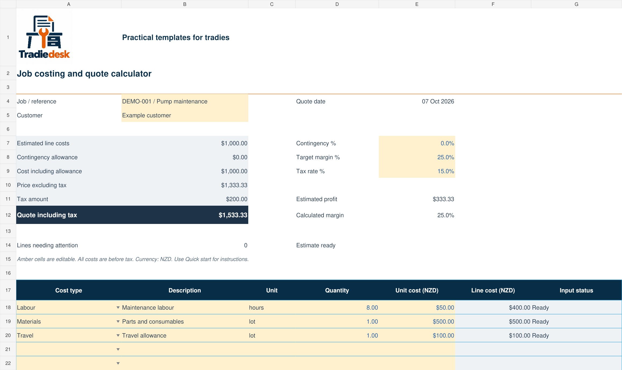The width and height of the screenshot is (622, 370).
Task: Select the Estimate ready status cell
Action: point(337,245)
